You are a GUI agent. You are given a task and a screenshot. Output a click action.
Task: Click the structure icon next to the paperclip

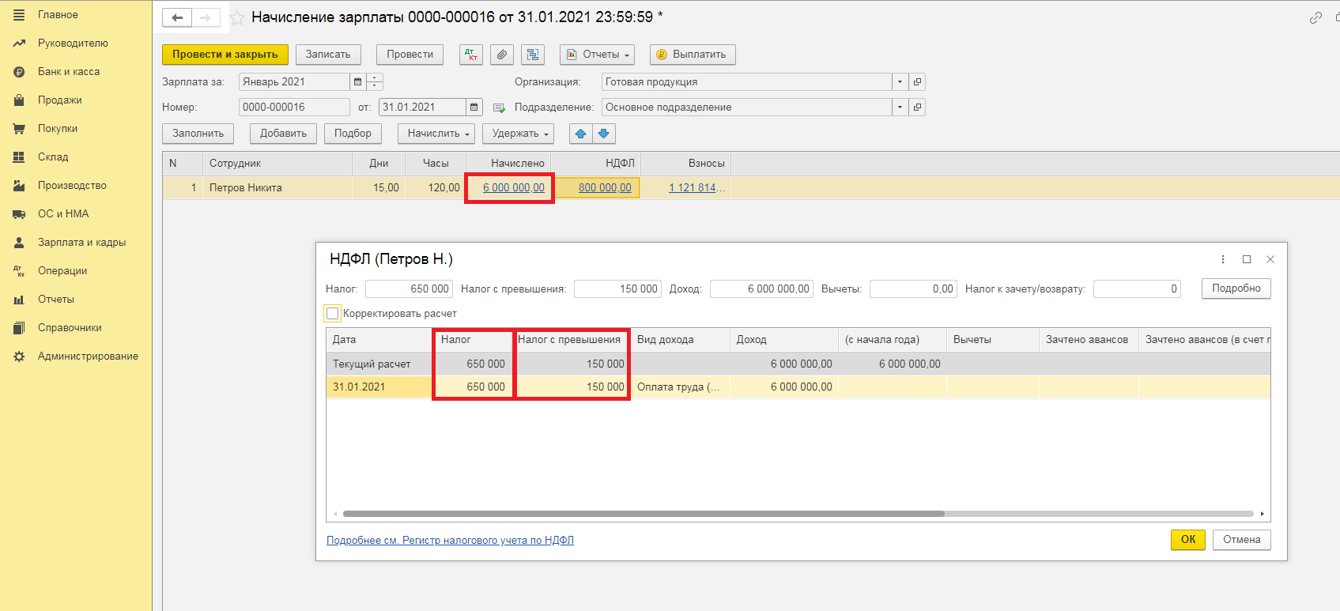(533, 55)
